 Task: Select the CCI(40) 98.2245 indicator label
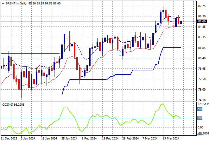coord(13,105)
